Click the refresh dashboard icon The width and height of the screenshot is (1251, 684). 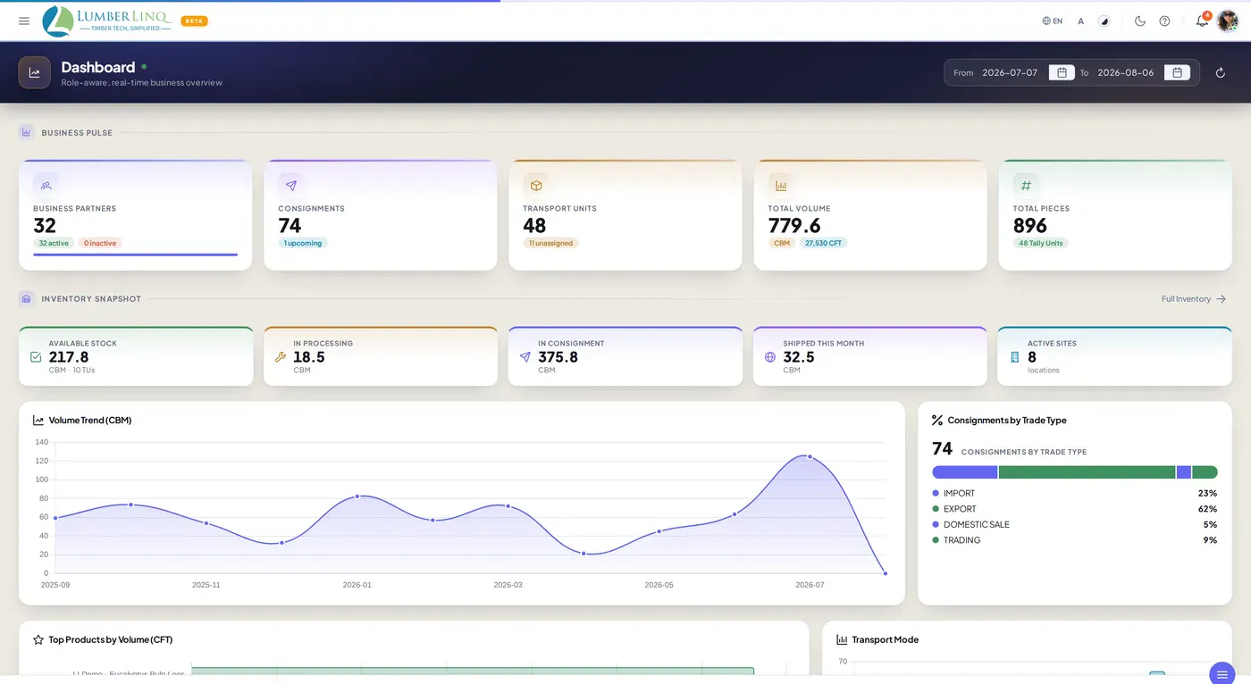(x=1221, y=72)
